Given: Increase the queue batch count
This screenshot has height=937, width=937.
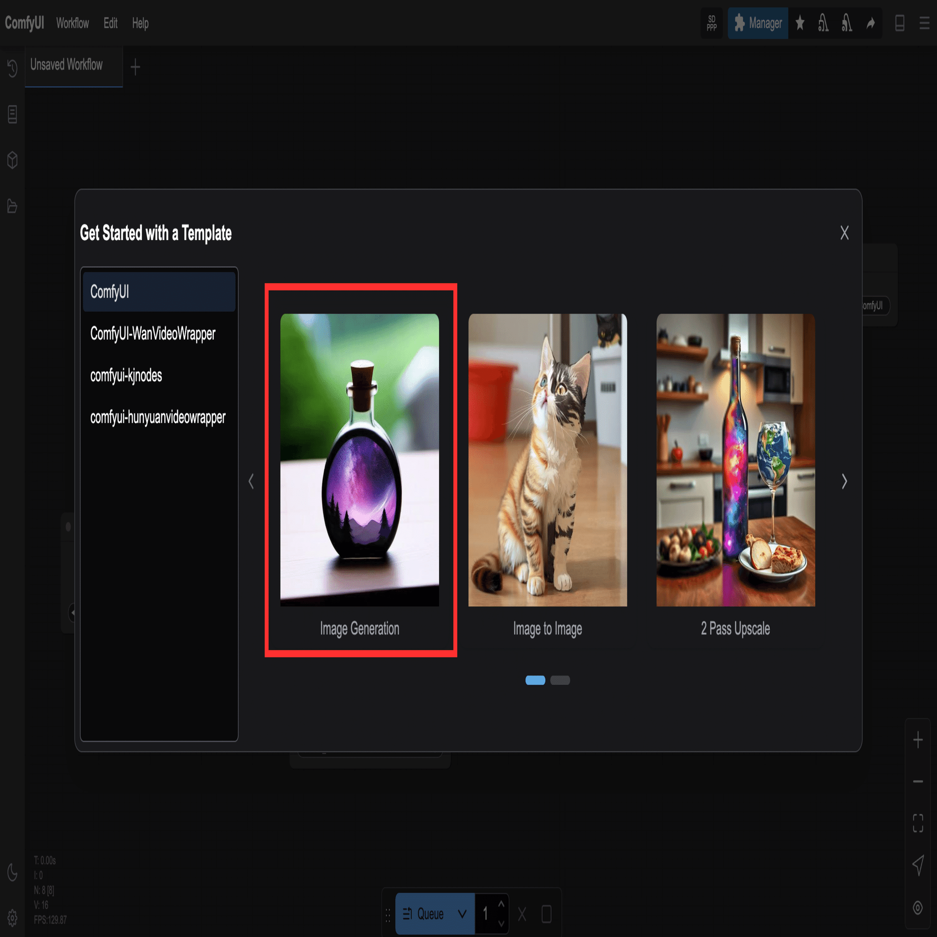Looking at the screenshot, I should 501,905.
